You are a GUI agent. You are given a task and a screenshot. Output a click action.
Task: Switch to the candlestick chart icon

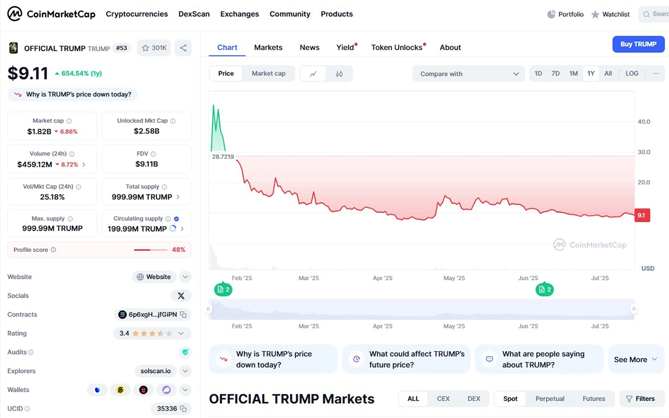point(339,74)
